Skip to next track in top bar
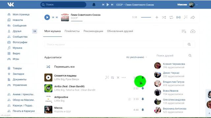Screen dimensions: 211x118 click(112, 5)
